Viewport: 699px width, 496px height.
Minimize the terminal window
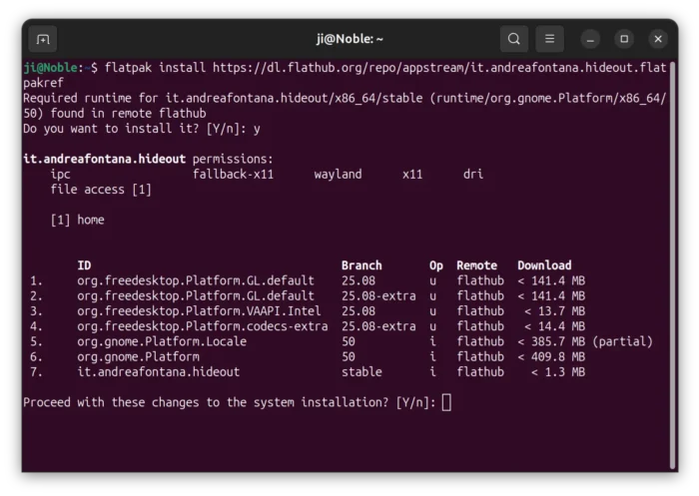591,39
